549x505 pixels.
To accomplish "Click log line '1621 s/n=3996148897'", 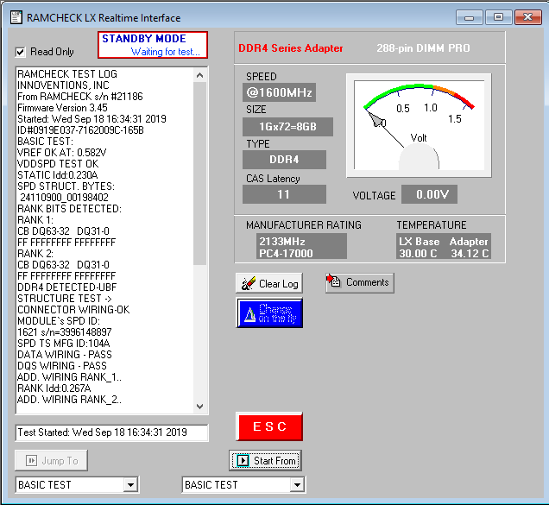I will point(65,332).
